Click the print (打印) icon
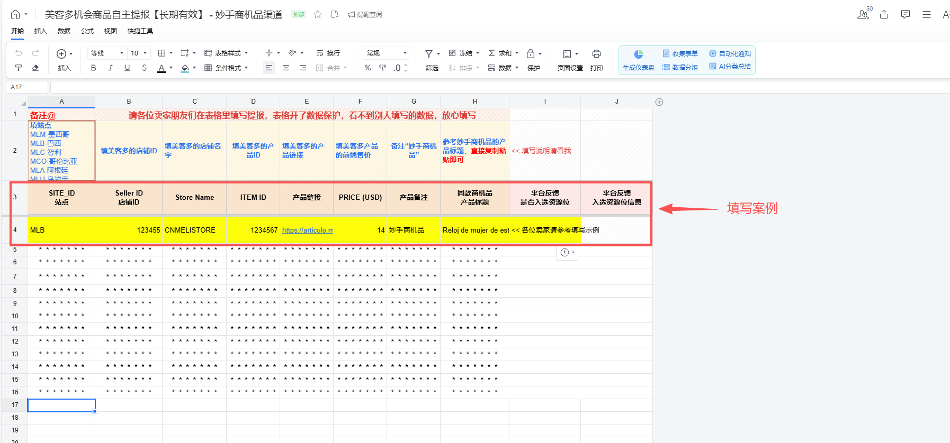Screen dimensions: 950x443 click(596, 54)
